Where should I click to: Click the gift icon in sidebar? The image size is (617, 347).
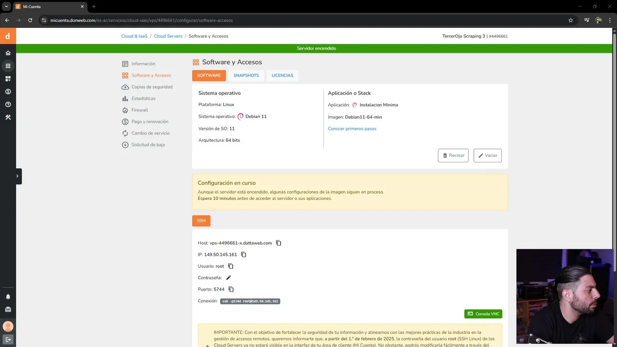click(8, 309)
